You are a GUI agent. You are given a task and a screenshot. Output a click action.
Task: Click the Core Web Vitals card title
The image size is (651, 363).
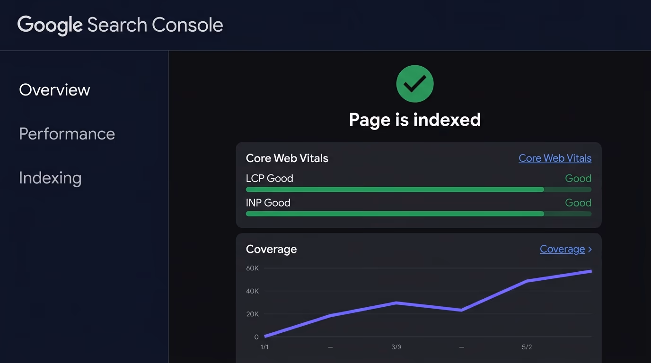pos(287,158)
